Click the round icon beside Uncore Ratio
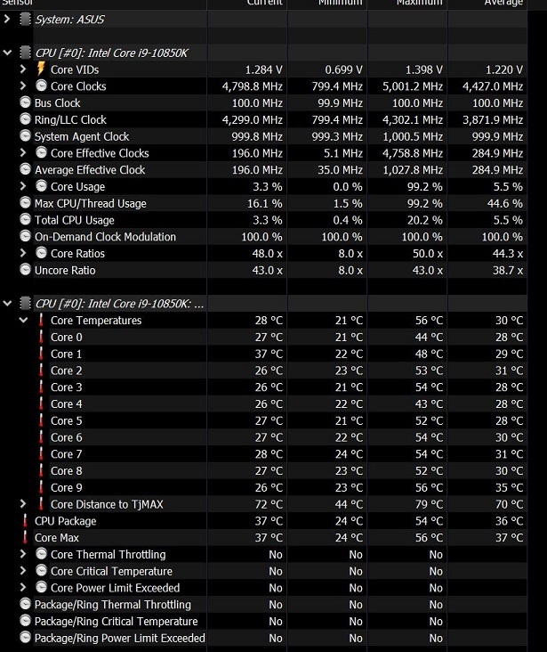 click(26, 270)
